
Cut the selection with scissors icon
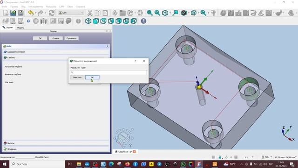coord(90,13)
